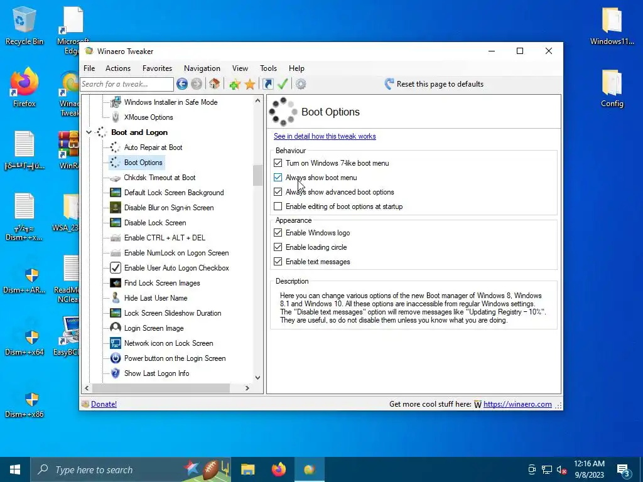Open the Favorites star icon in toolbar
643x482 pixels.
pos(250,85)
